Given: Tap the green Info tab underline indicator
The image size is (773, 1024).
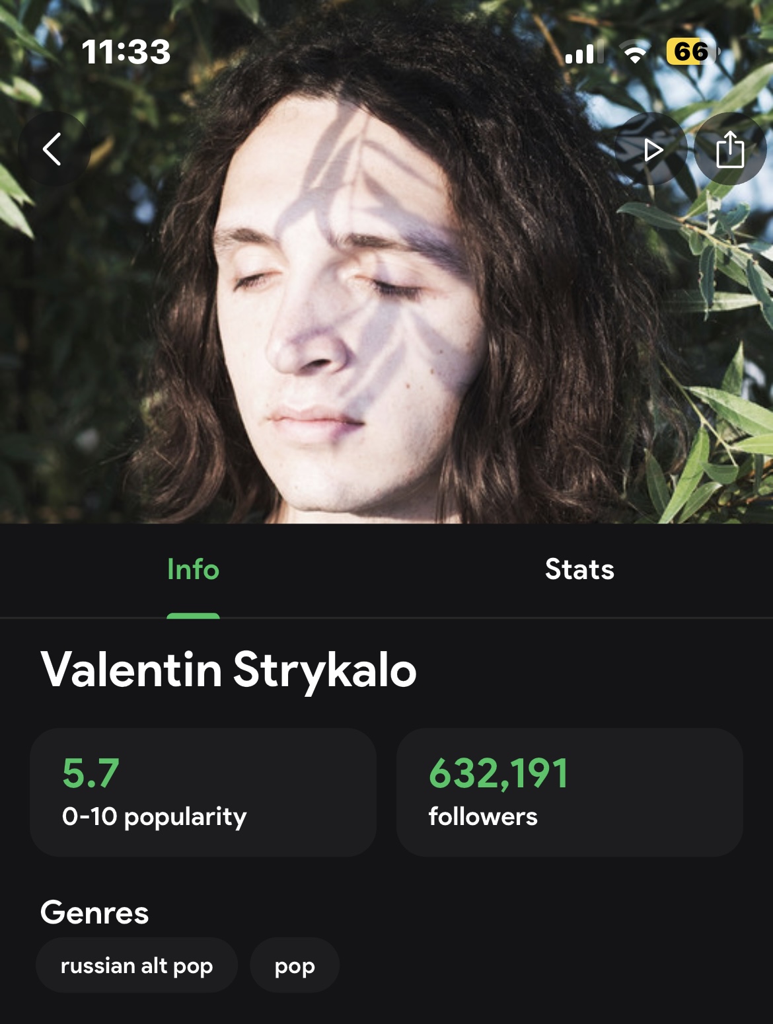Looking at the screenshot, I should pyautogui.click(x=193, y=615).
